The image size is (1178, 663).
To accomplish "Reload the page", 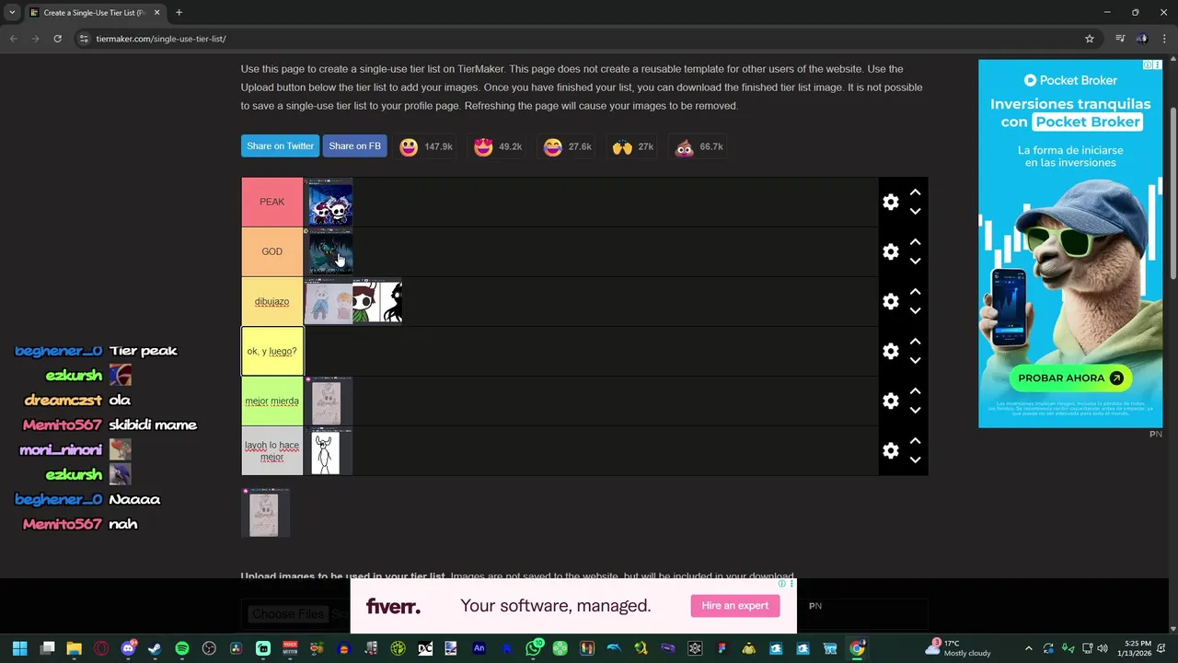I will click(57, 39).
